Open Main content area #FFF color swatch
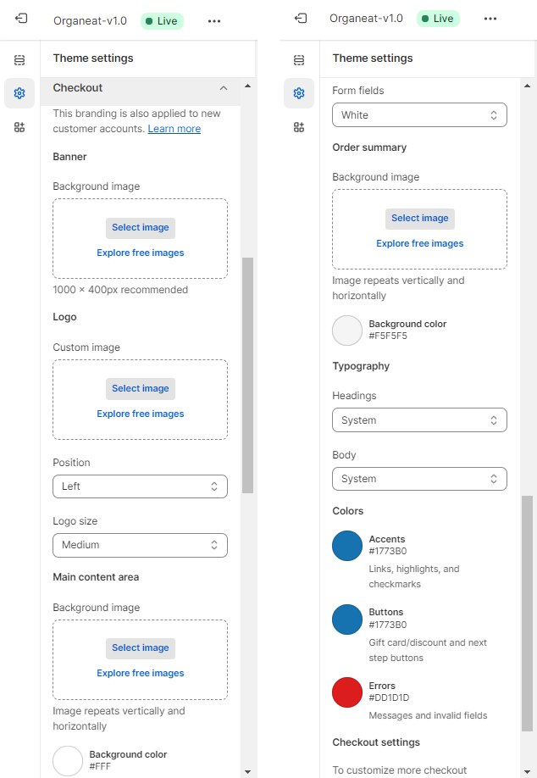This screenshot has height=778, width=537. (x=68, y=761)
